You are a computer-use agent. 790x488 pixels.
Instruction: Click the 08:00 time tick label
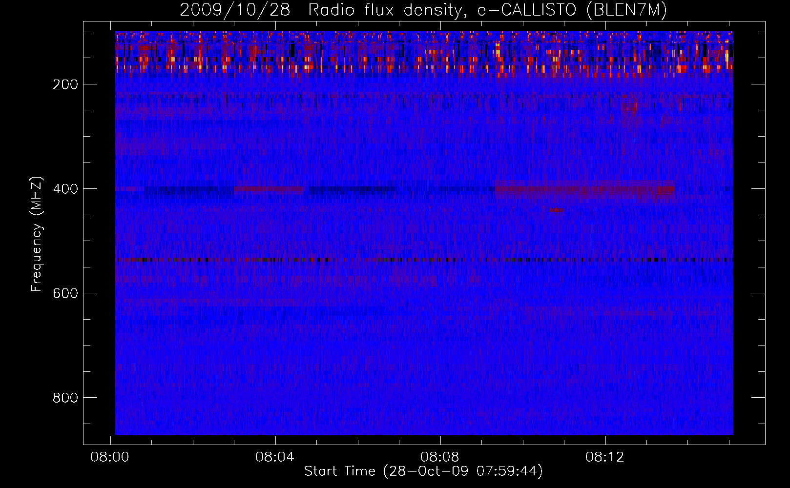110,457
